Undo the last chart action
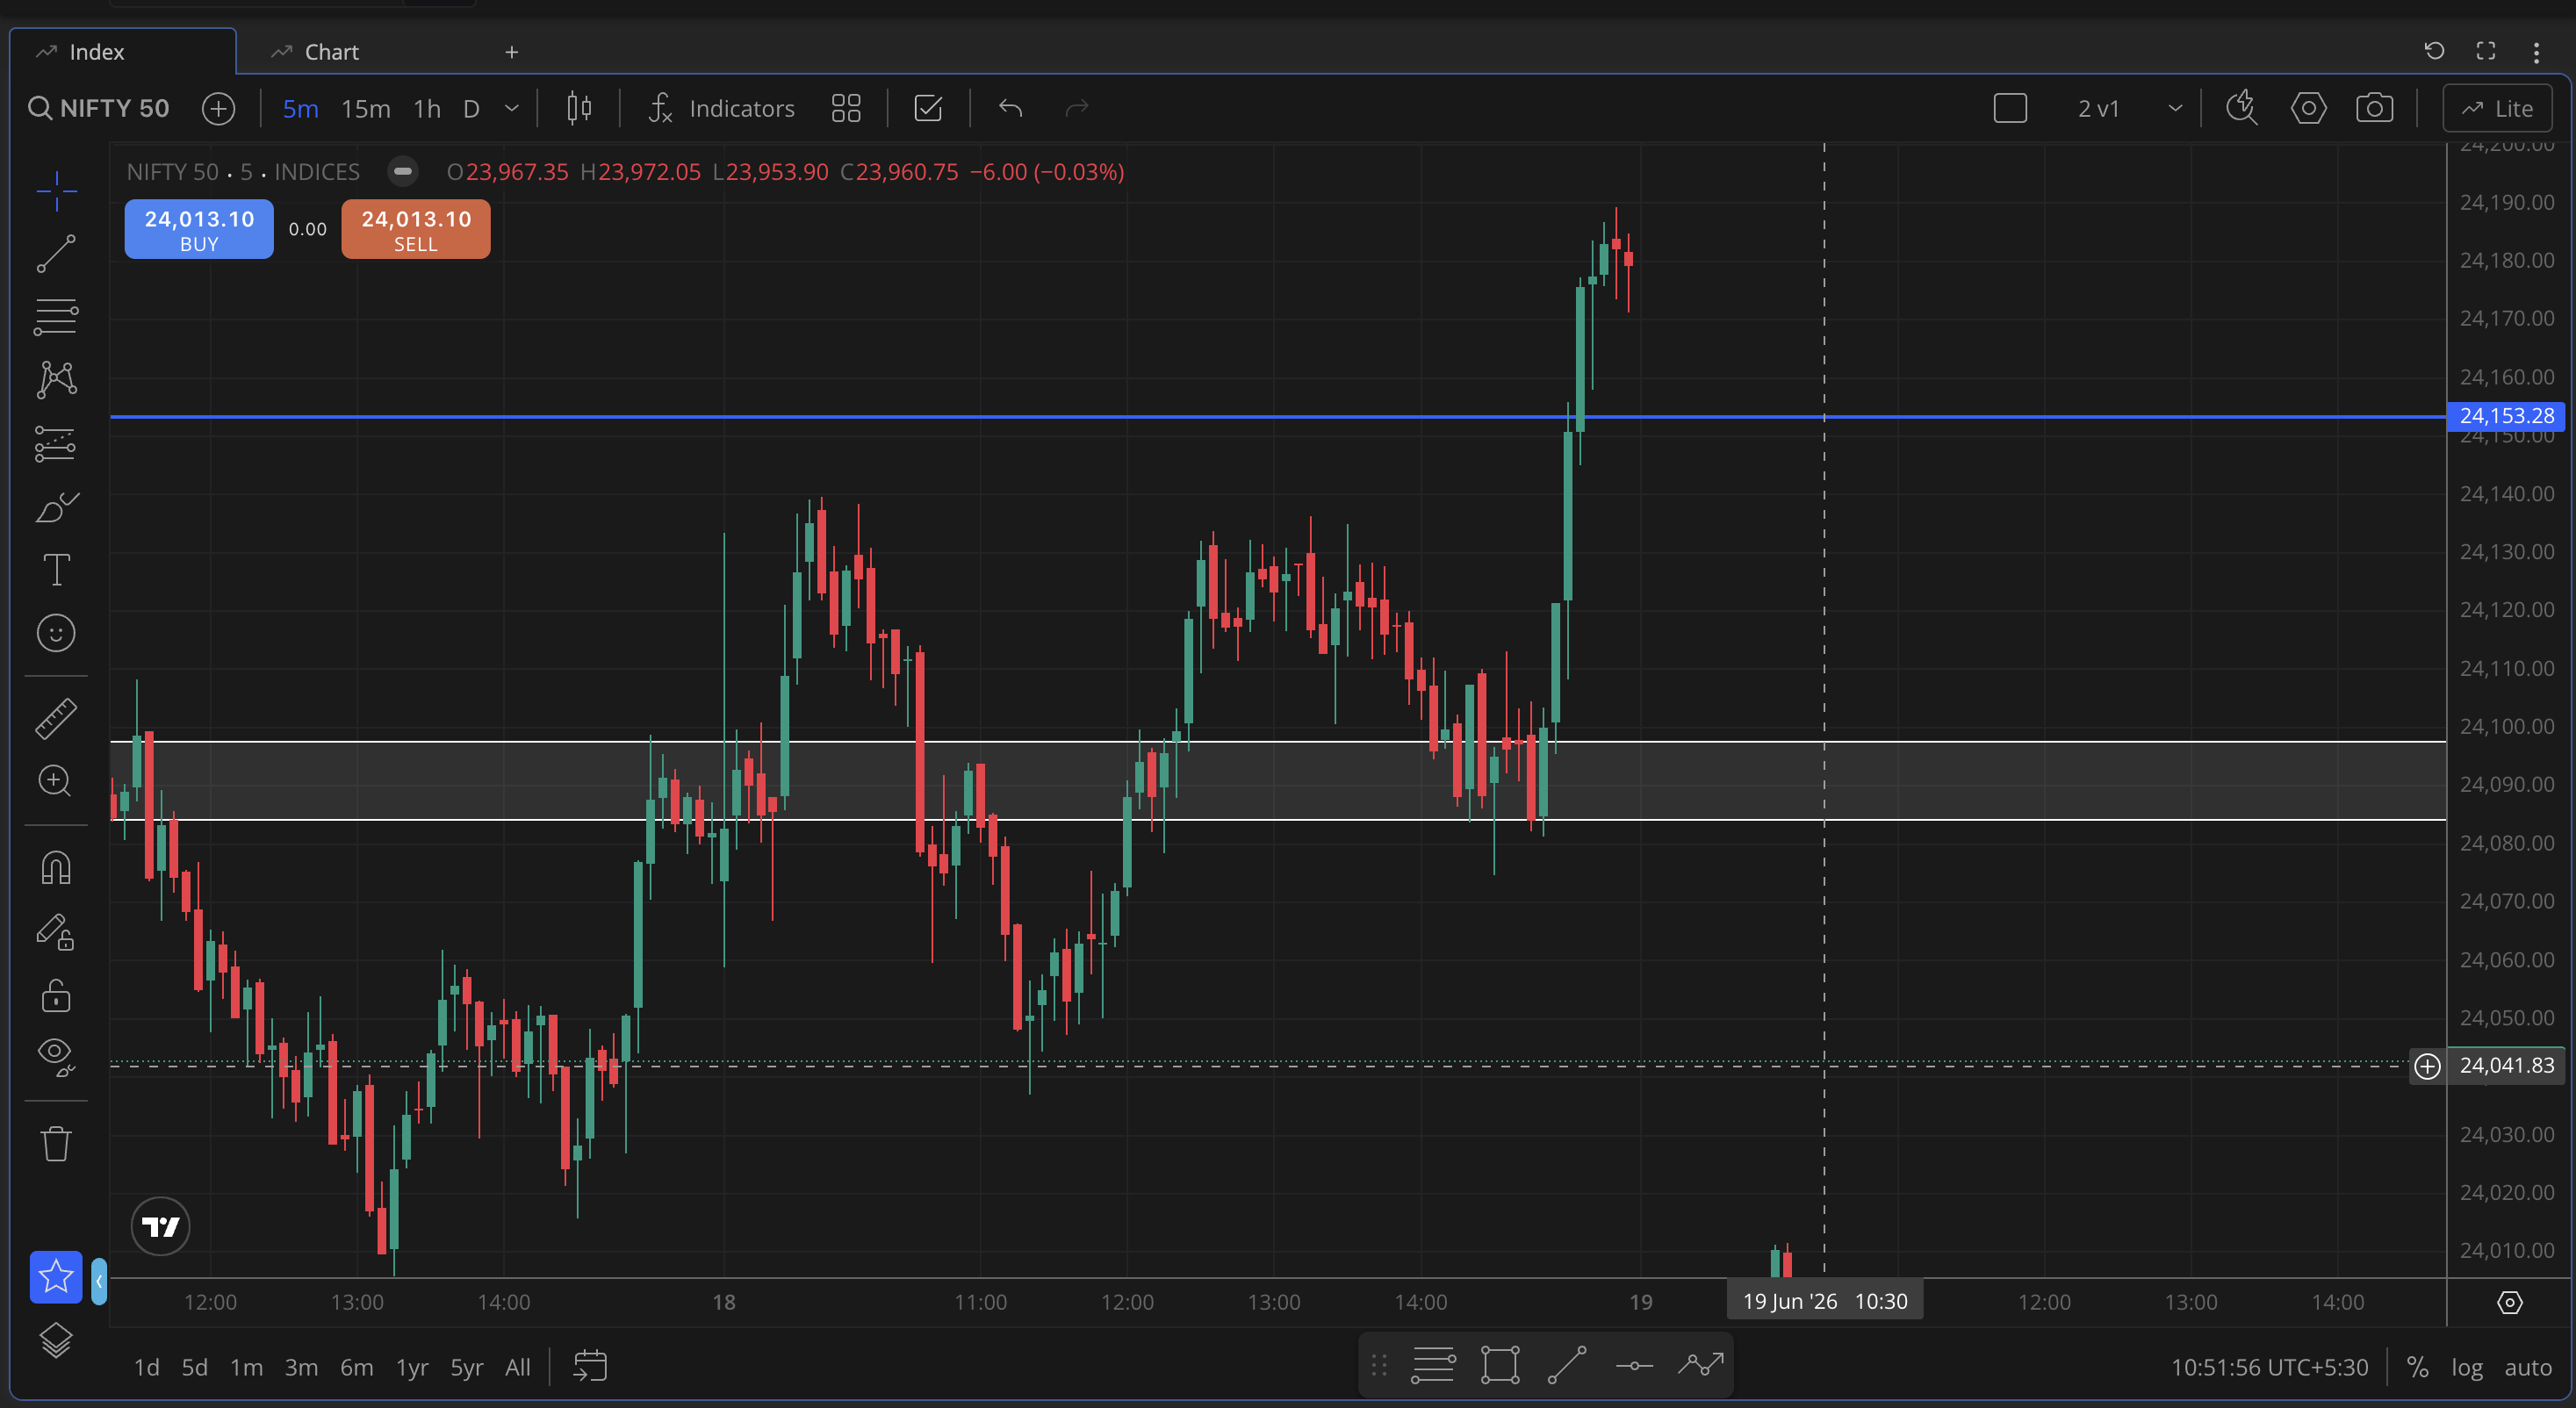 pyautogui.click(x=1010, y=108)
